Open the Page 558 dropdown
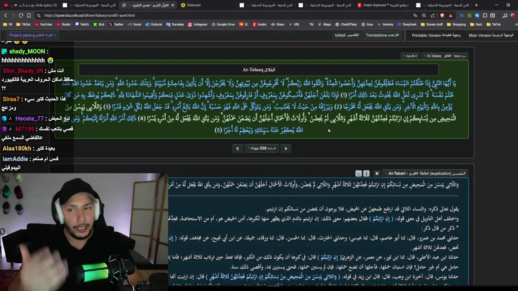 261,148
